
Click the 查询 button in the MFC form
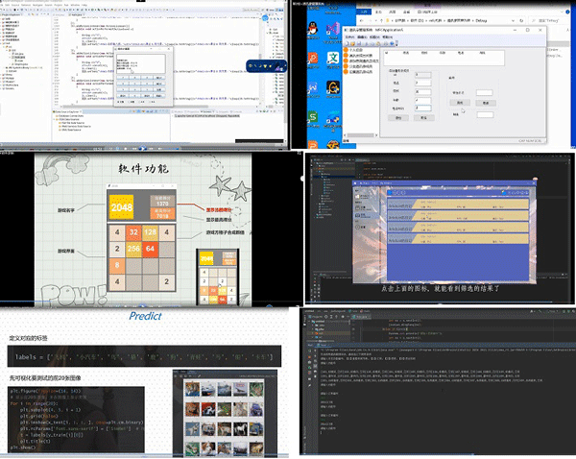pos(459,103)
